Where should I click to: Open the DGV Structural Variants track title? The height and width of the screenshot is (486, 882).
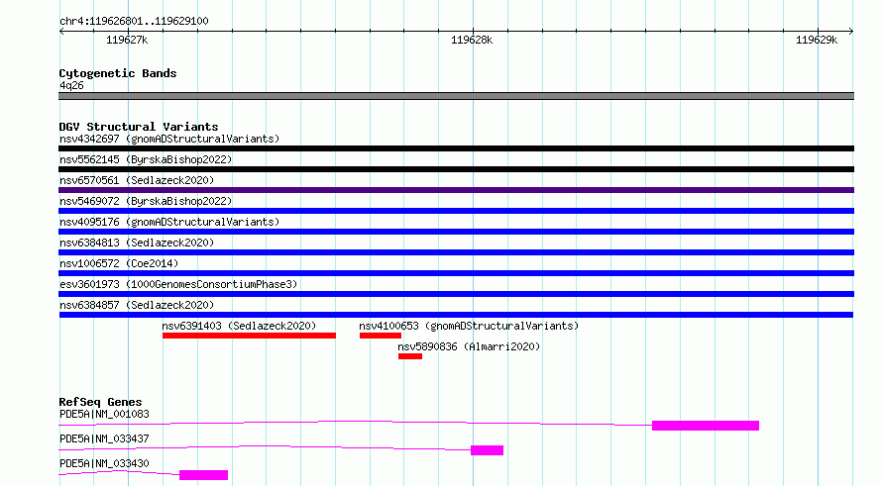click(139, 127)
